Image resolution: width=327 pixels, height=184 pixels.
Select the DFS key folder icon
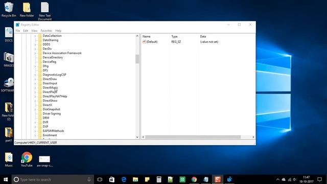pos(40,71)
